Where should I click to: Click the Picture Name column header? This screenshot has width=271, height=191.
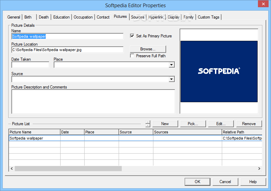(34, 132)
